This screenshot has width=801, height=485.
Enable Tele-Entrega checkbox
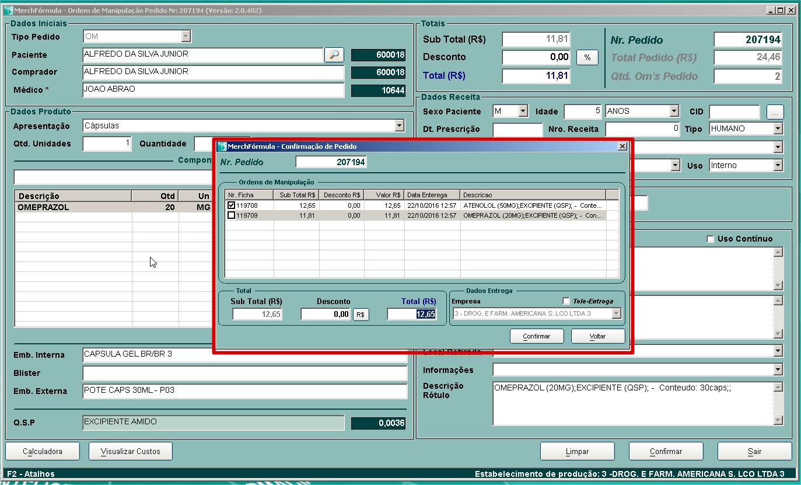pyautogui.click(x=566, y=301)
